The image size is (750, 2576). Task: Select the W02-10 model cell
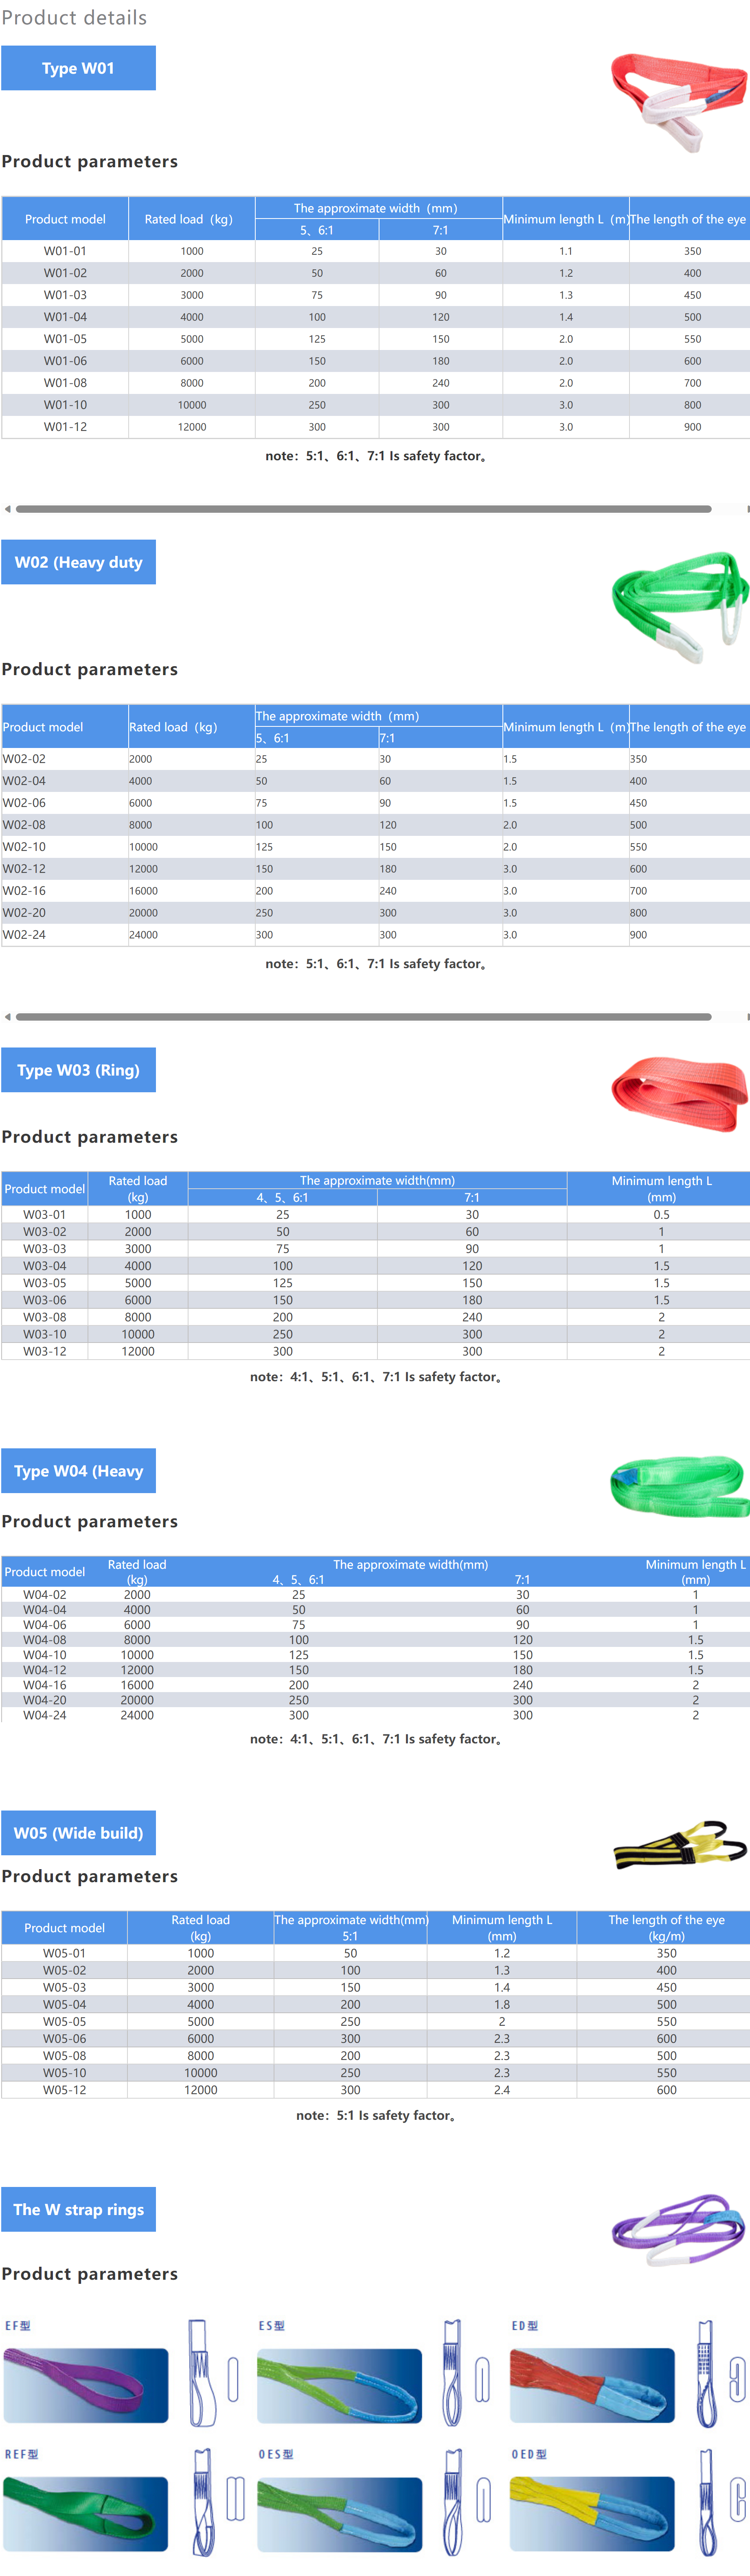pos(65,847)
